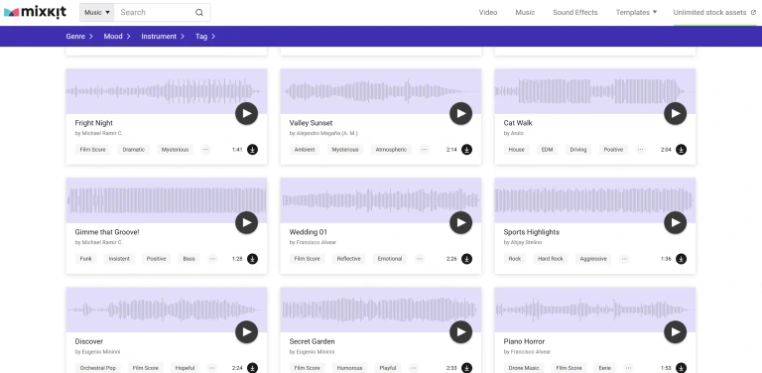Image resolution: width=762 pixels, height=373 pixels.
Task: Show more tags for Gimme that Groove!
Action: point(212,259)
